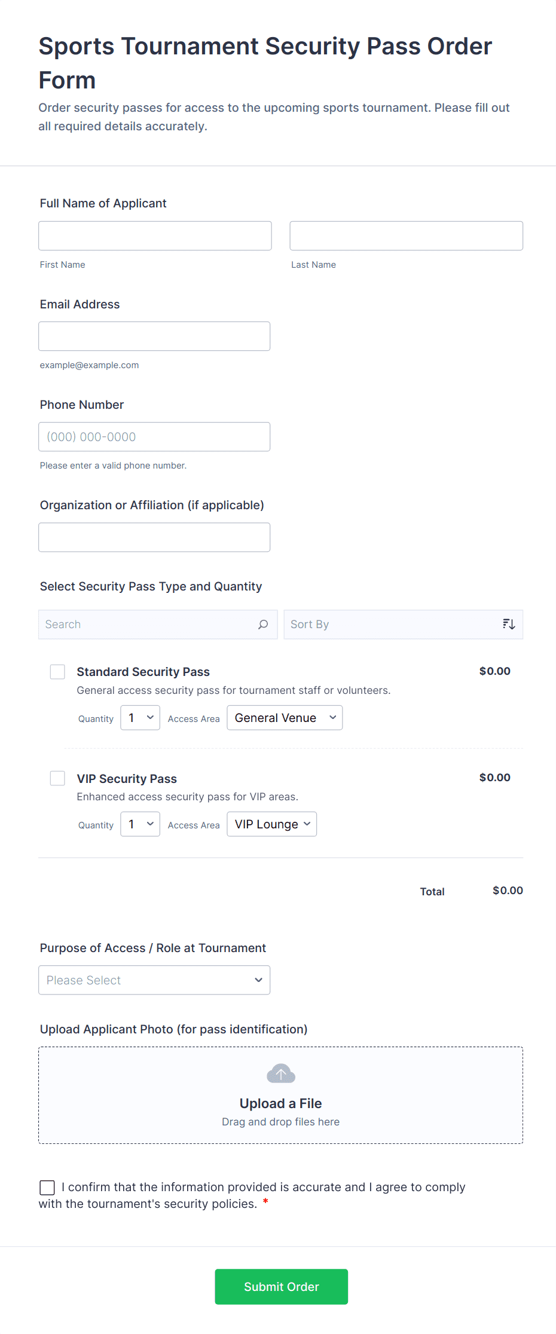The height and width of the screenshot is (1334, 556).
Task: Focus the Last Name input field
Action: tap(406, 236)
